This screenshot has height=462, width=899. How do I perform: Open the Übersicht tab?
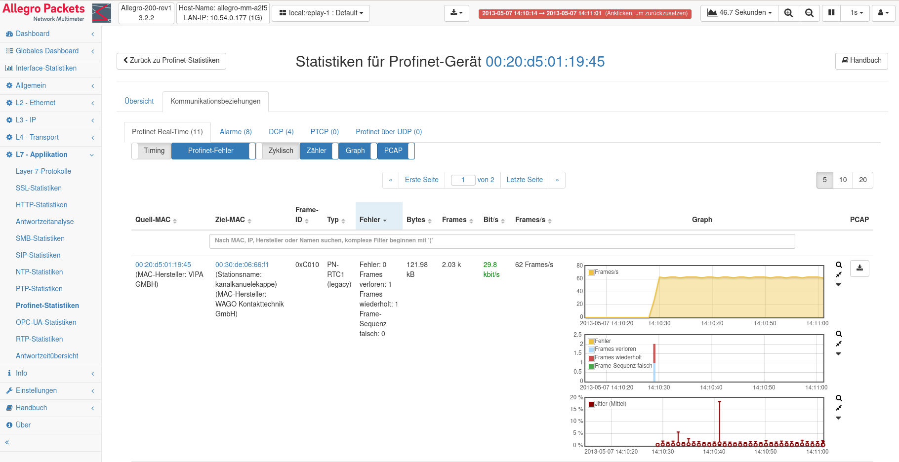coord(139,101)
